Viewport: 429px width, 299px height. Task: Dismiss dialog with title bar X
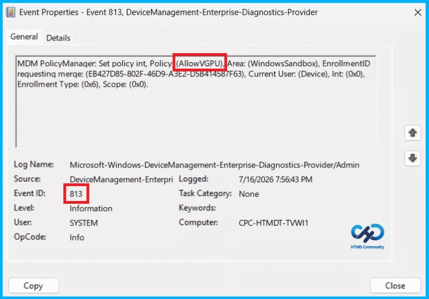(x=417, y=12)
